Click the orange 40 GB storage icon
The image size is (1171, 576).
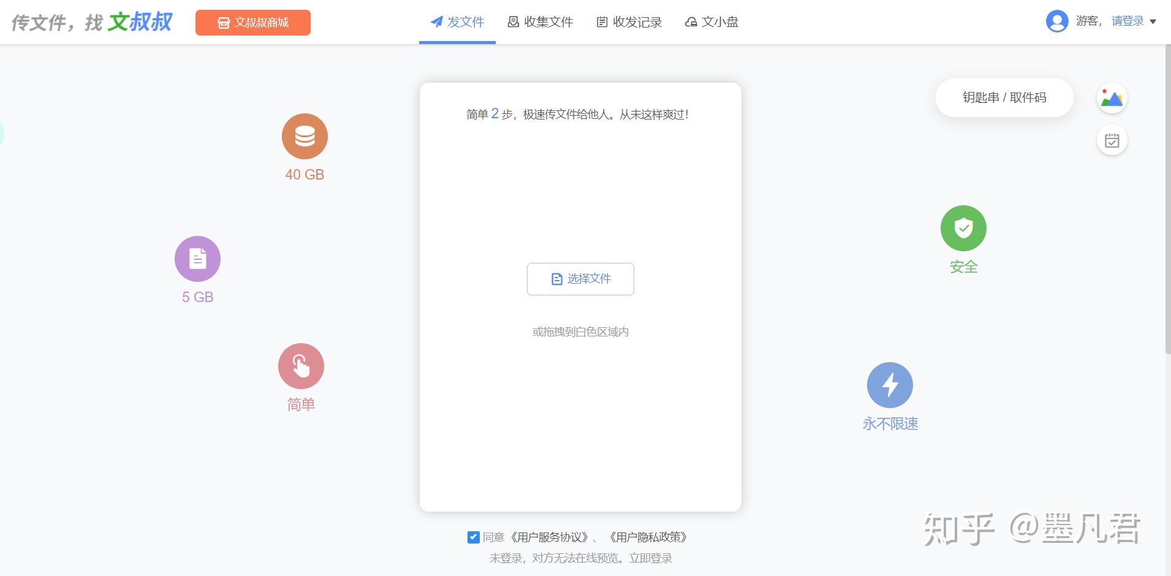[305, 136]
